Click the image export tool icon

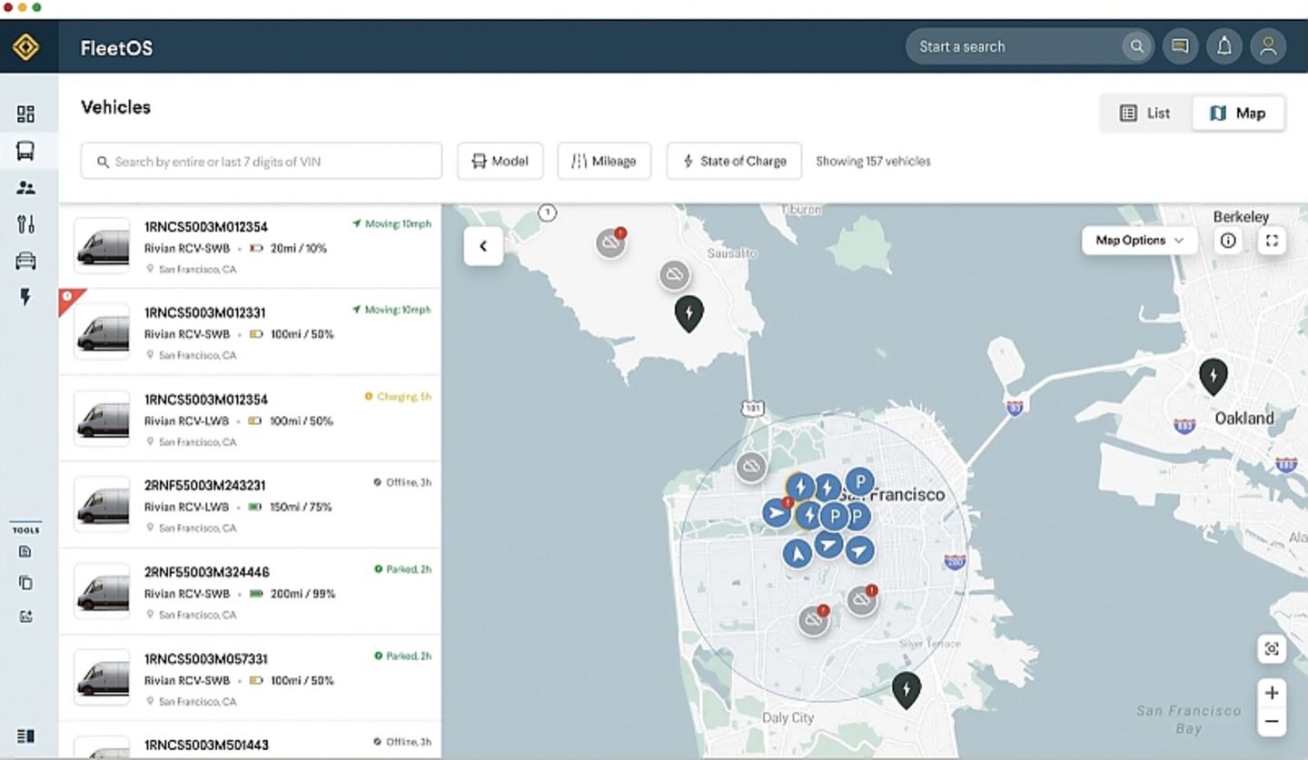click(25, 616)
